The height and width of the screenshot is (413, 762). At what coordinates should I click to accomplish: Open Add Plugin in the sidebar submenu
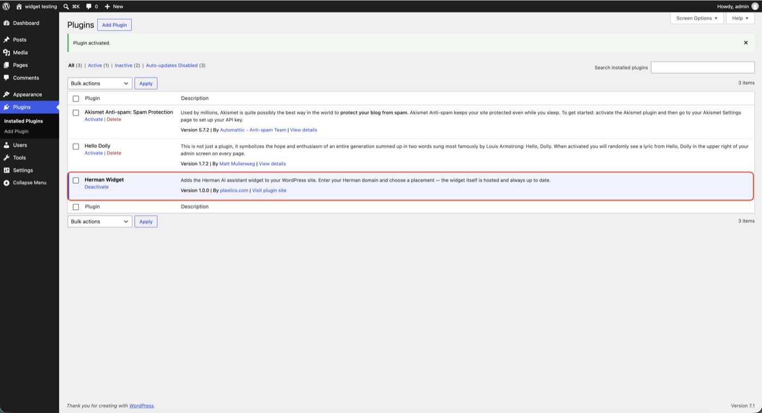point(16,132)
